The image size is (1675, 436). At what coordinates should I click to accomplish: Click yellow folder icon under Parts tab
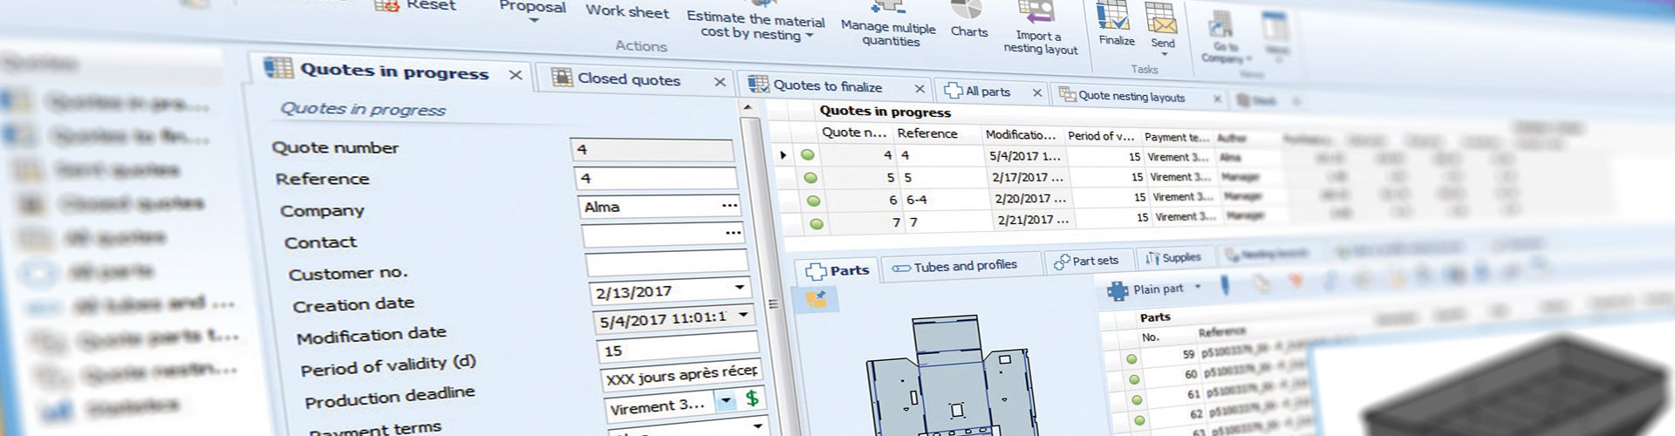(x=817, y=300)
